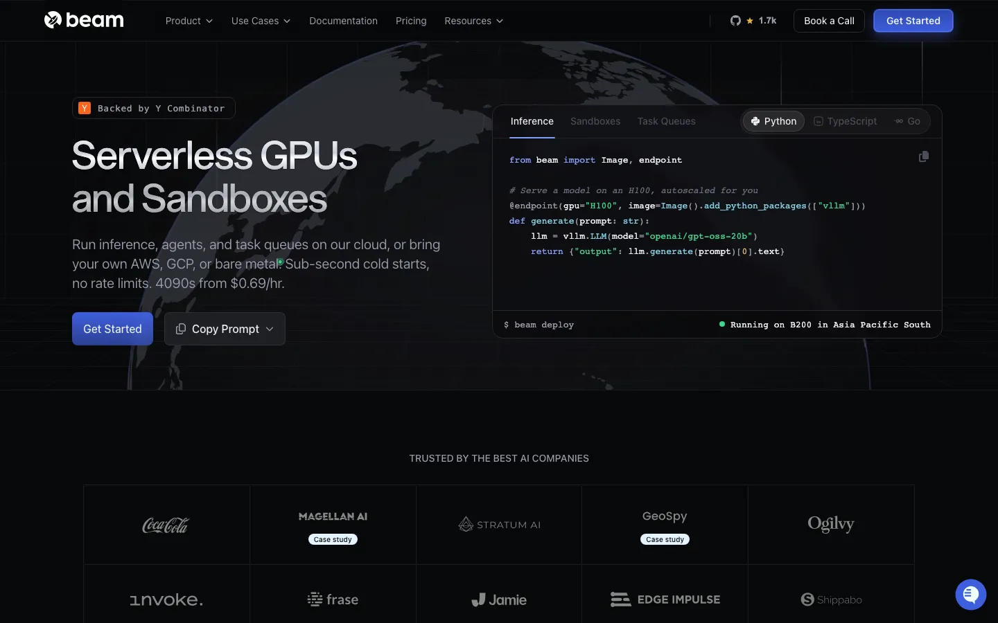Expand the Product menu

189,21
